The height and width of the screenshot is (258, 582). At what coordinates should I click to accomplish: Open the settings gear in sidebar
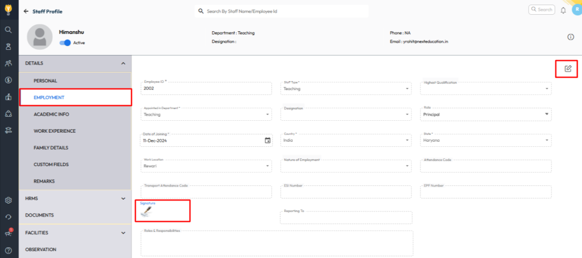click(9, 200)
